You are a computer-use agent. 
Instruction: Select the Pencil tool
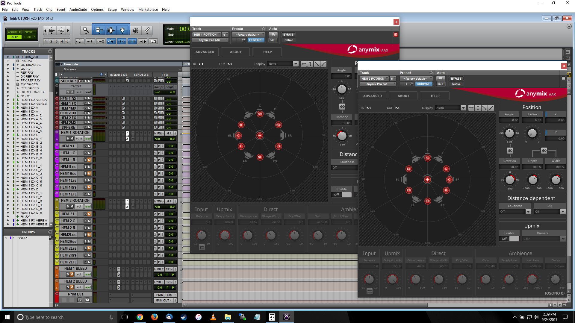(147, 30)
